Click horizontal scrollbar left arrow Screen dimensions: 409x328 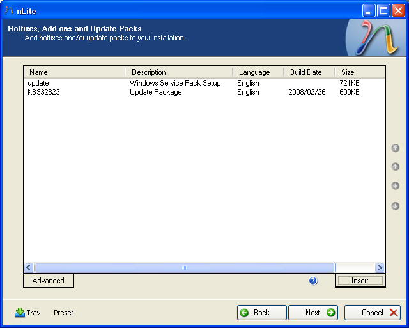[29, 267]
